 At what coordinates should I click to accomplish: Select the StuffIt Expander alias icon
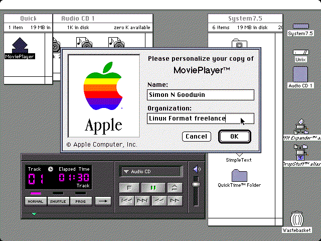pos(301,127)
